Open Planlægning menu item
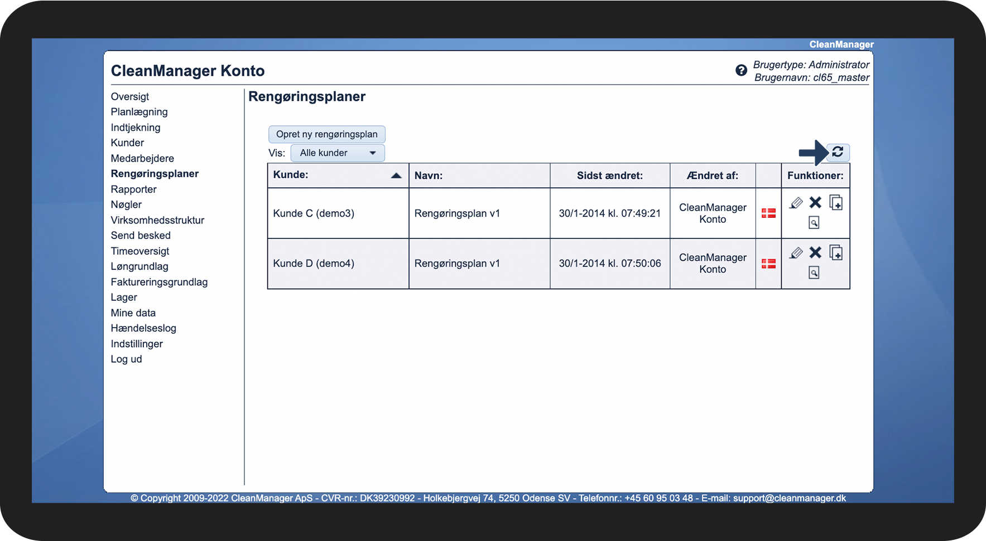The image size is (986, 541). tap(139, 112)
